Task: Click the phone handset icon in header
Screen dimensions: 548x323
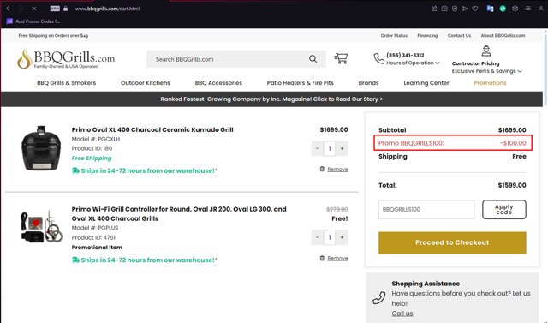Action: [378, 59]
